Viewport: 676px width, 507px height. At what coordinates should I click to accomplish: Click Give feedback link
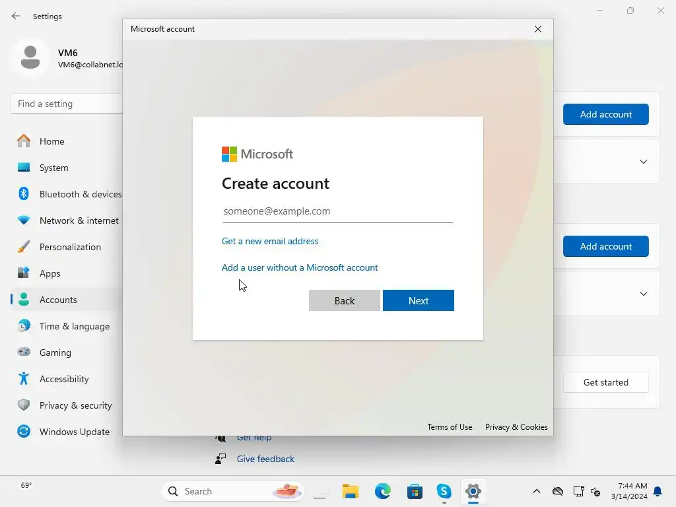[265, 459]
